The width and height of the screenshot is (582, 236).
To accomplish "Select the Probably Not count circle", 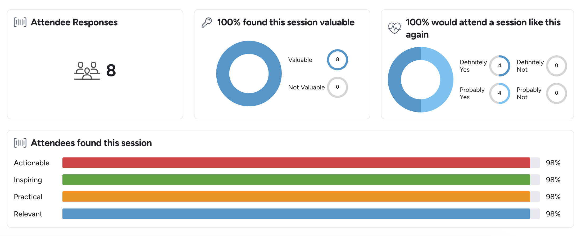I will pos(556,93).
